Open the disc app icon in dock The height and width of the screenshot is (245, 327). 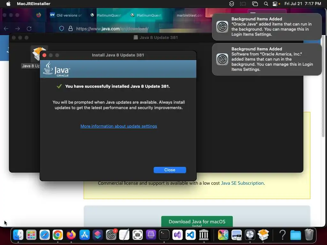coord(250,235)
